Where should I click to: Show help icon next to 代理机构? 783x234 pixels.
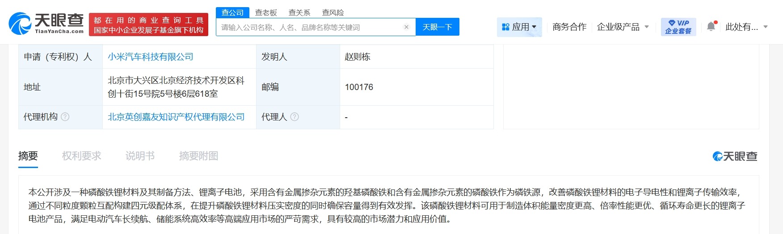coord(65,117)
